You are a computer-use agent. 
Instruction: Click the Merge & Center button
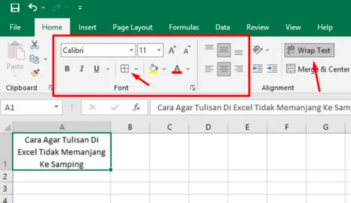[x=318, y=69]
